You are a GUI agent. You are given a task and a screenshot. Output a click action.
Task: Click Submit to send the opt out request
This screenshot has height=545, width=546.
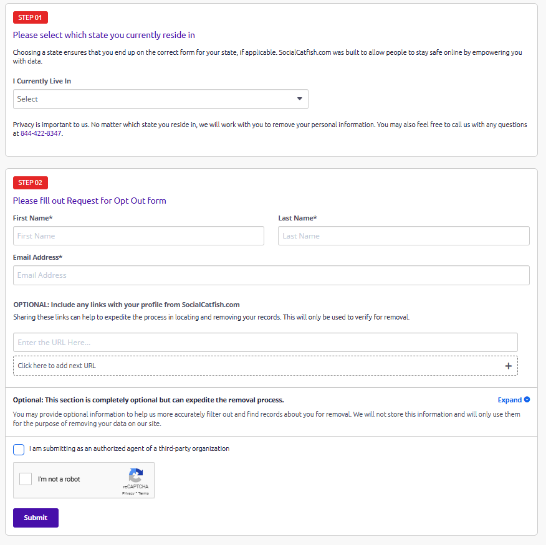[36, 518]
